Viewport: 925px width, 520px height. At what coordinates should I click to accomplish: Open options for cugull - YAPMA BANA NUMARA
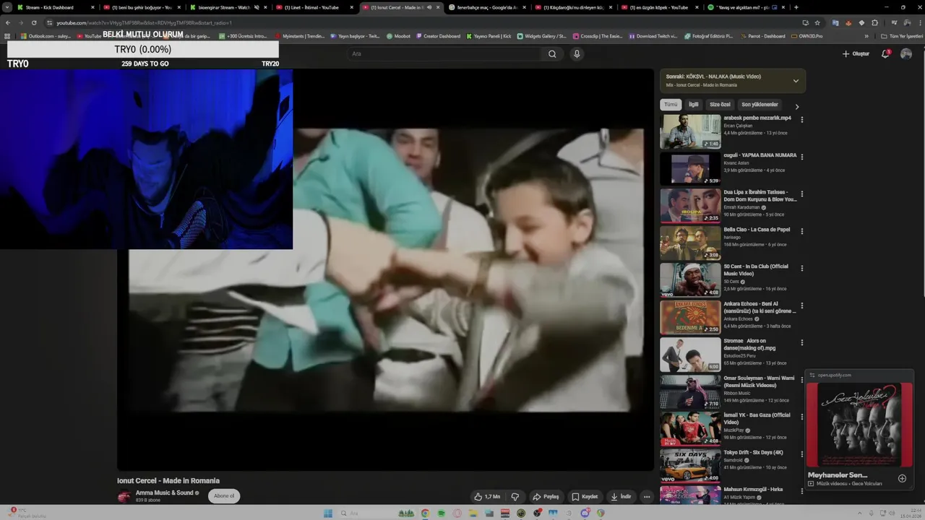[x=801, y=157]
